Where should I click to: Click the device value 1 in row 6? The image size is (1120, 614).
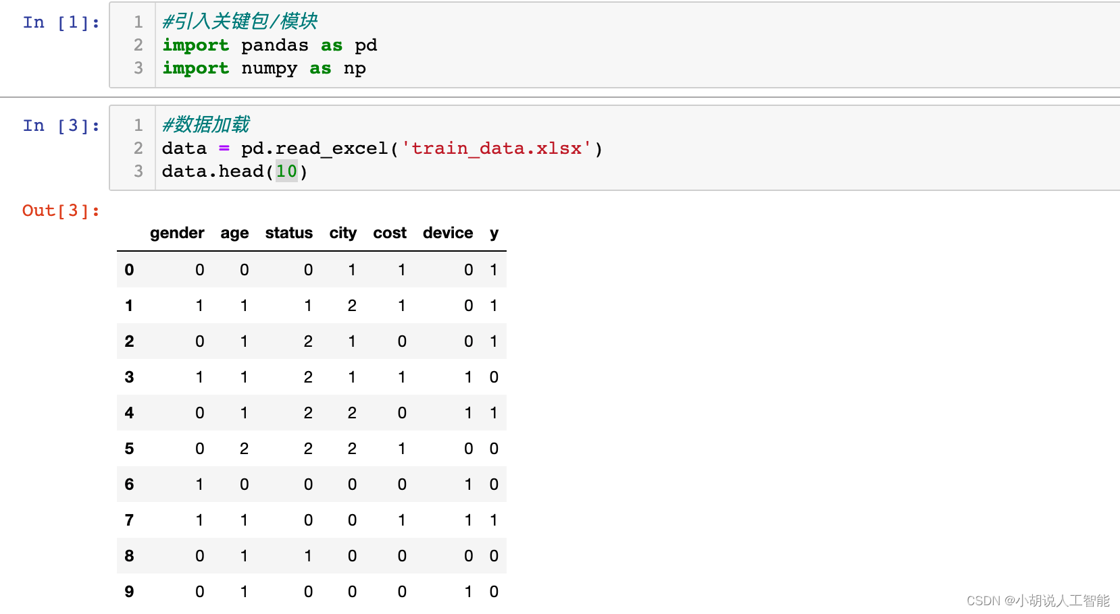468,484
